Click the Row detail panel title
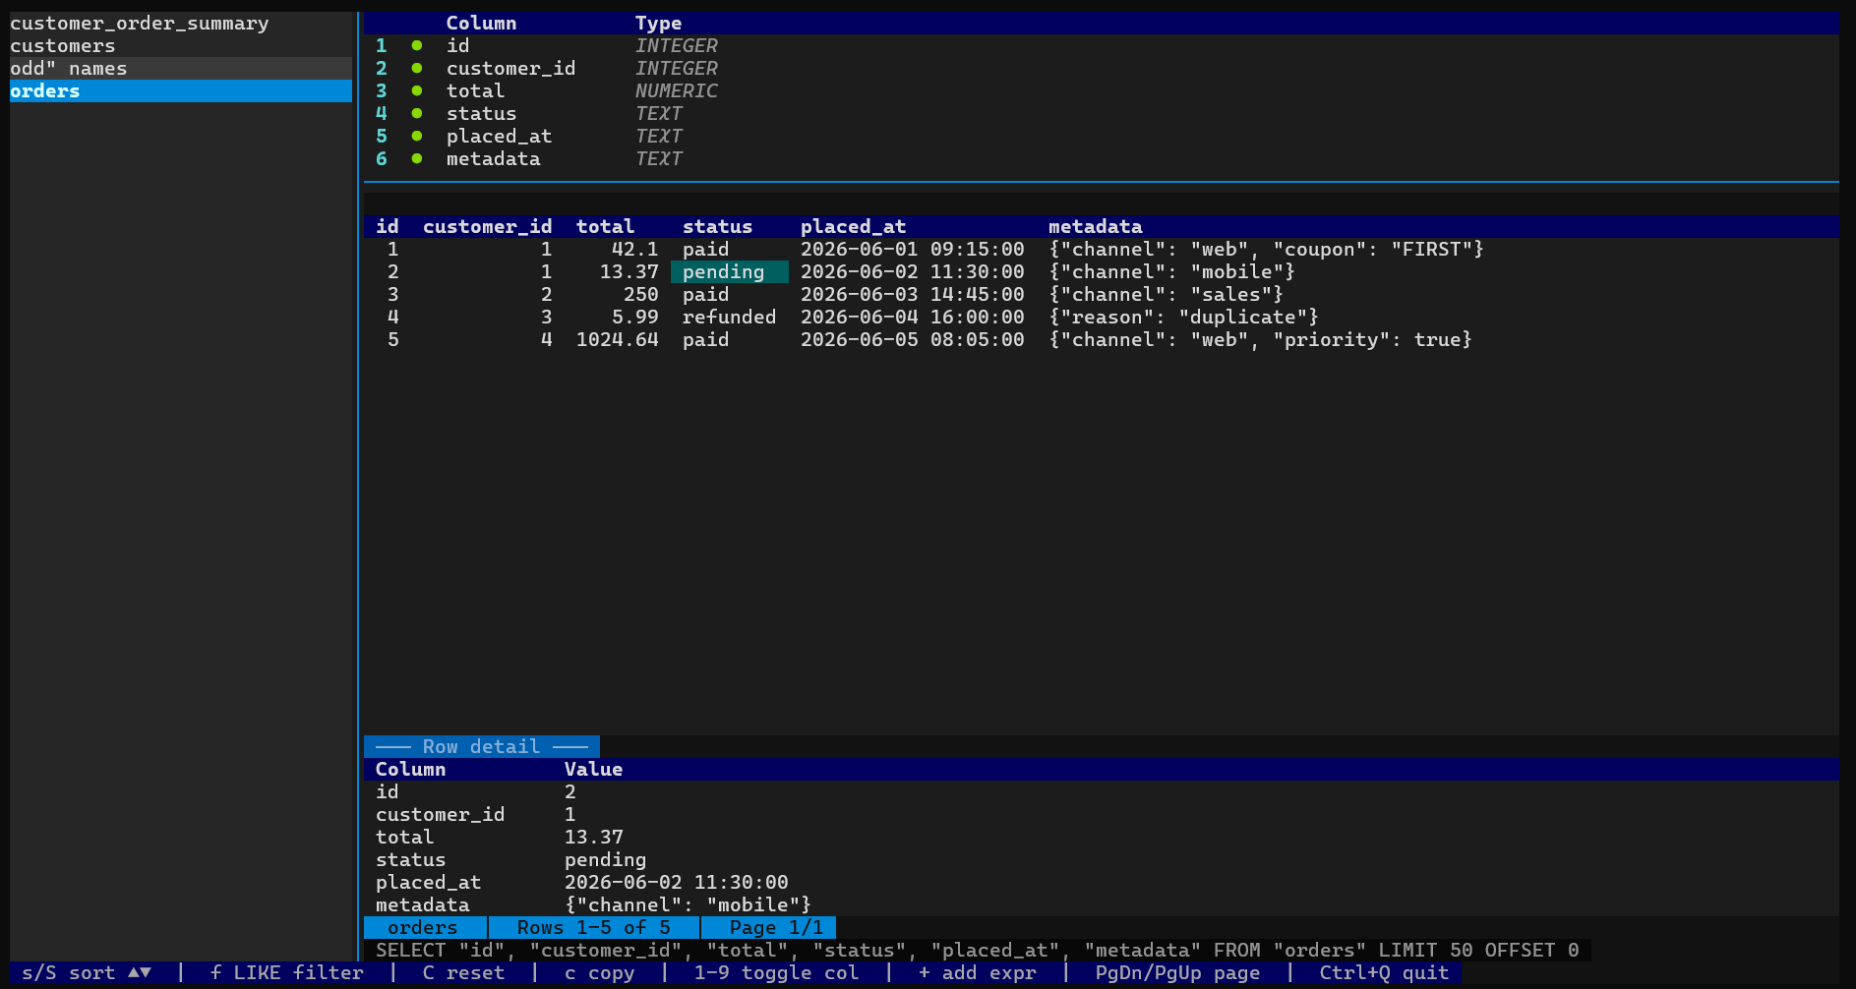Image resolution: width=1856 pixels, height=989 pixels. (x=482, y=746)
